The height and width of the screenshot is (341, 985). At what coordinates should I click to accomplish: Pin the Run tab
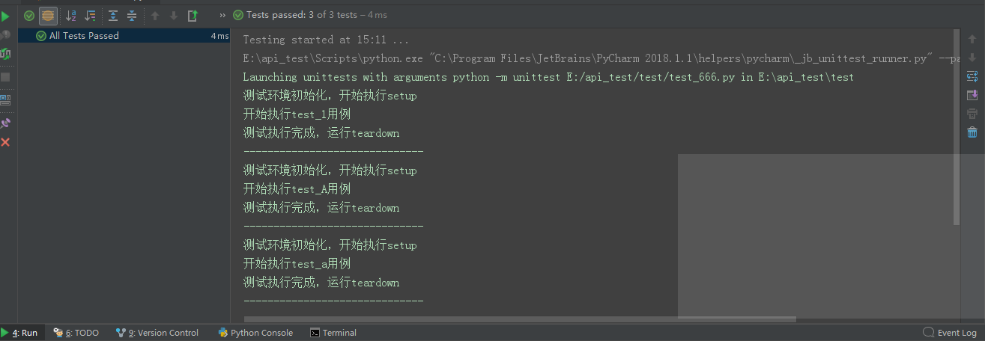5,123
